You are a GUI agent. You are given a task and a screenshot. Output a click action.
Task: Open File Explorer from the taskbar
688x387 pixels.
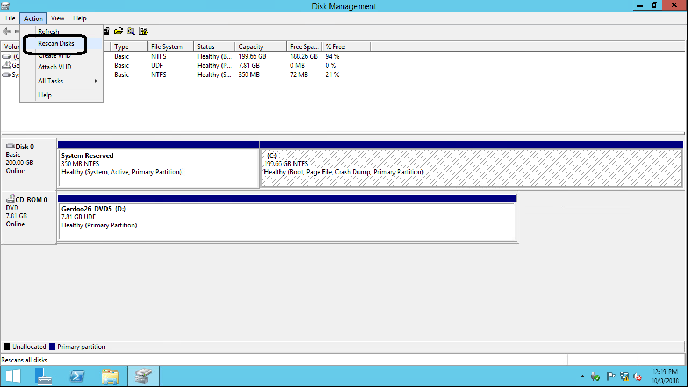tap(110, 376)
